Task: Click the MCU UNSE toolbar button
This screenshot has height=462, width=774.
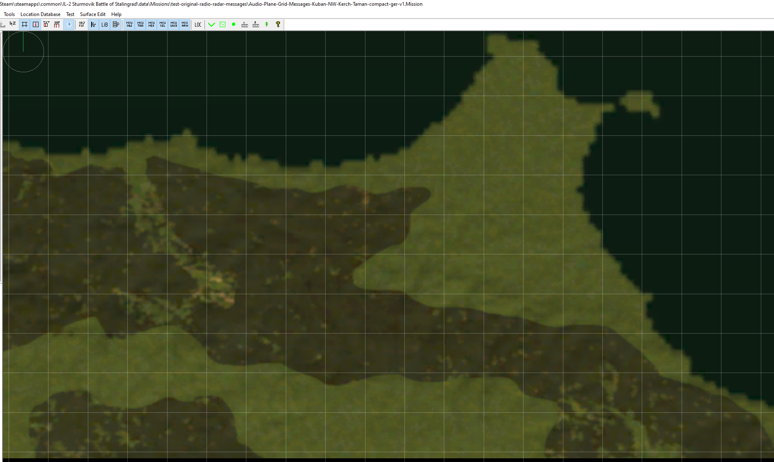Action: tap(174, 25)
